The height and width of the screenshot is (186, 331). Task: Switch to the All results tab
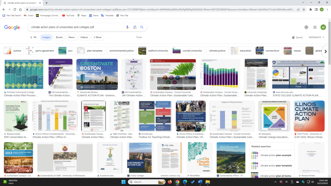tap(33, 37)
